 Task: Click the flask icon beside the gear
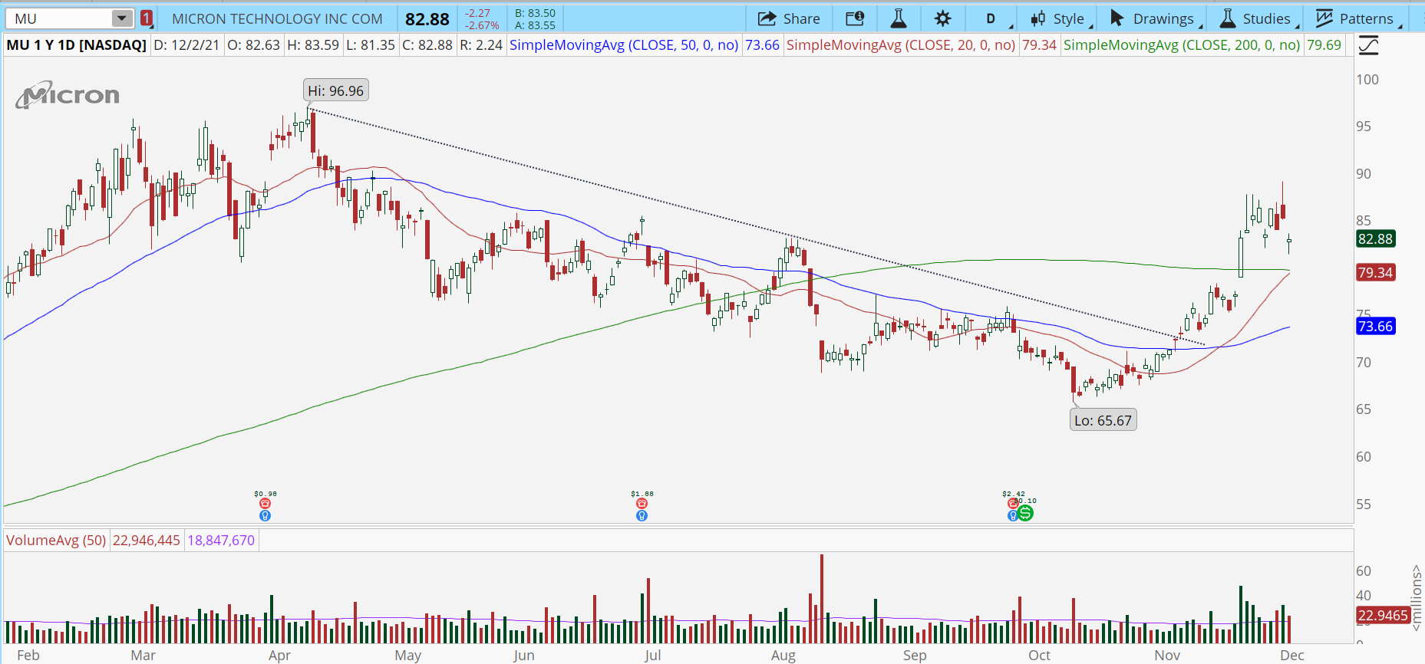coord(898,18)
